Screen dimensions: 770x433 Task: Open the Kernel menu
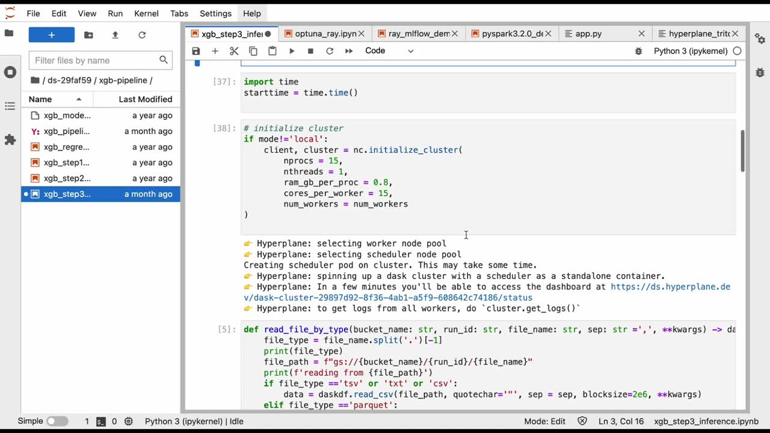tap(146, 13)
